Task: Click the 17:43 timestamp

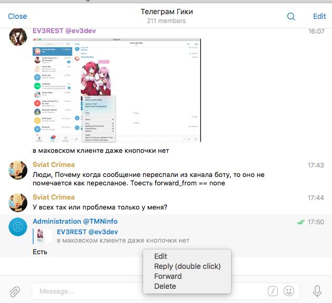Action: click(316, 165)
